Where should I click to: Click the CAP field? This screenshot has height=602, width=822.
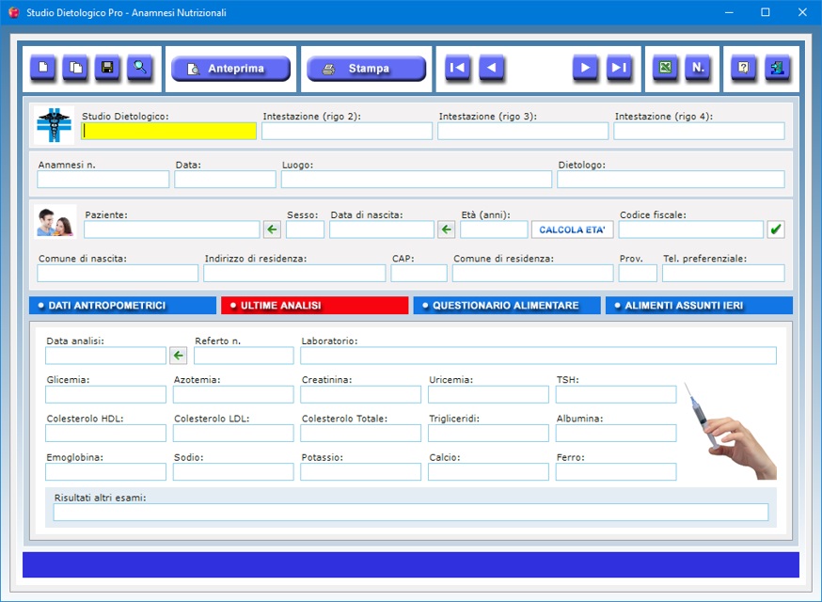(x=419, y=273)
